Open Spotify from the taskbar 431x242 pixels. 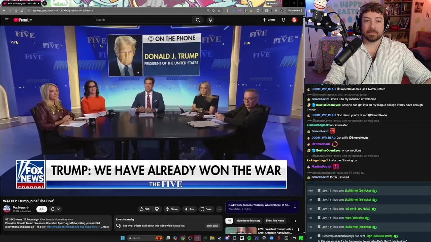[249, 238]
